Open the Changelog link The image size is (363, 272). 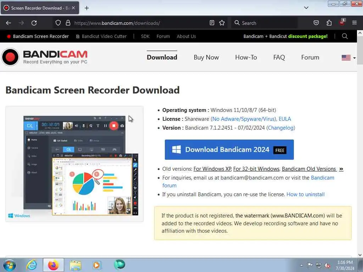click(x=281, y=128)
